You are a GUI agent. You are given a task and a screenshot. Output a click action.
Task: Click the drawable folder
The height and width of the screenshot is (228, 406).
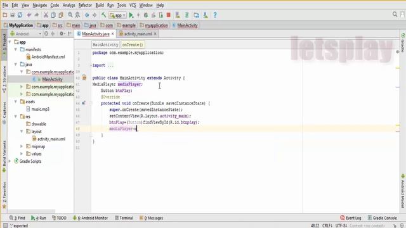[39, 124]
